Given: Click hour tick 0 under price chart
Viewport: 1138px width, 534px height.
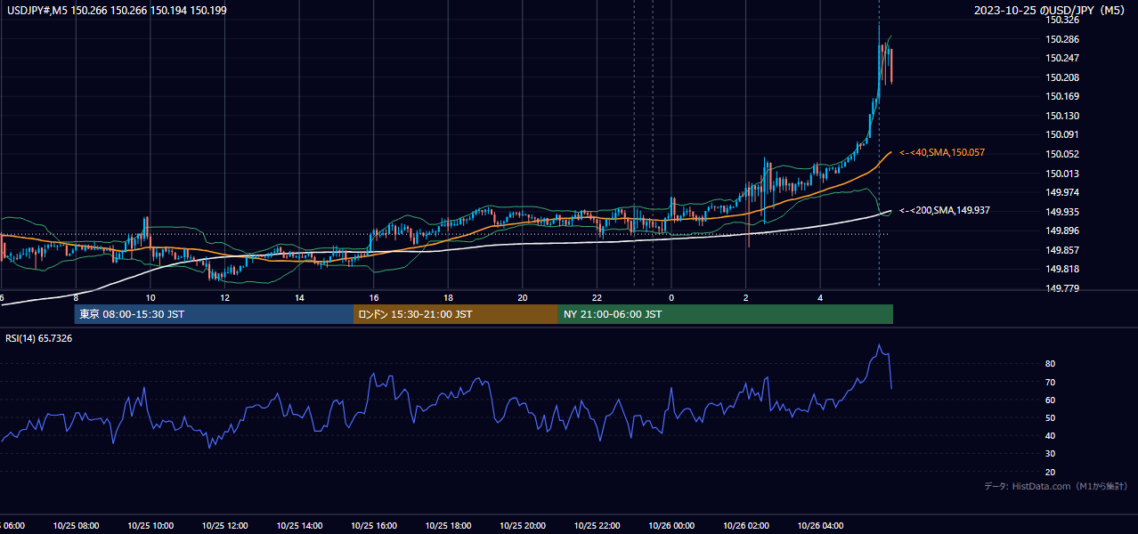Looking at the screenshot, I should 671,298.
